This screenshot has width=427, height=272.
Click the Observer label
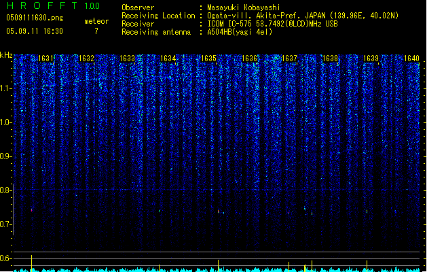[x=138, y=7]
